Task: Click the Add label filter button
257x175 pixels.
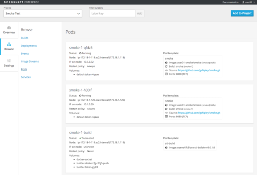Action: [x=140, y=13]
